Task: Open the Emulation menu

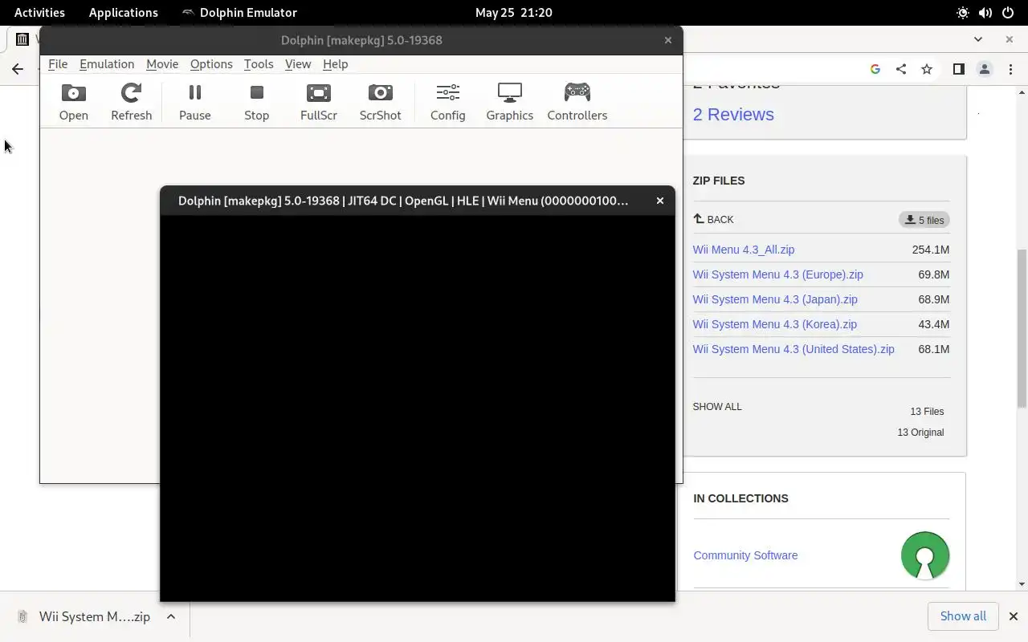Action: (x=107, y=64)
